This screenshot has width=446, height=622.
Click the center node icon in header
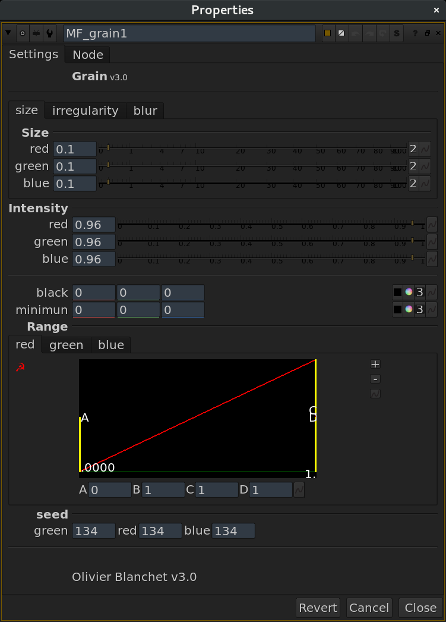(x=23, y=33)
